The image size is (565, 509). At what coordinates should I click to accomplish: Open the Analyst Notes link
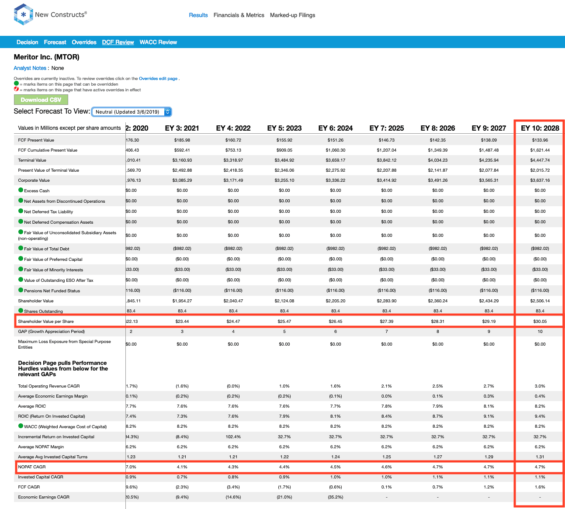pos(30,68)
